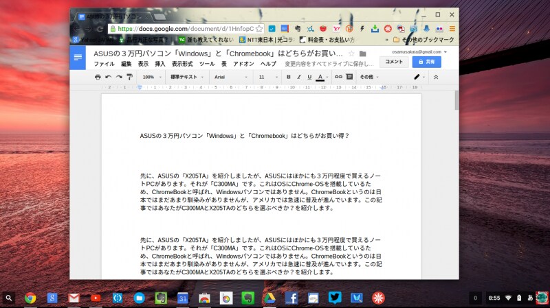The image size is (550, 308).
Task: Click the paint format roller icon
Action: click(x=129, y=77)
